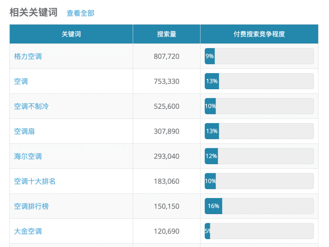
Task: Click the search volume 807,720 cell
Action: coord(167,56)
